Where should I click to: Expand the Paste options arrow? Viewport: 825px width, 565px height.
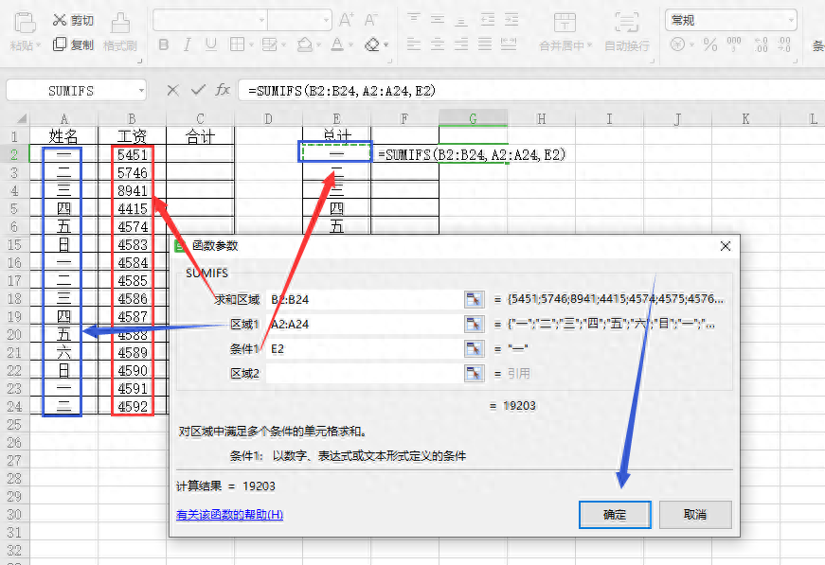(39, 45)
